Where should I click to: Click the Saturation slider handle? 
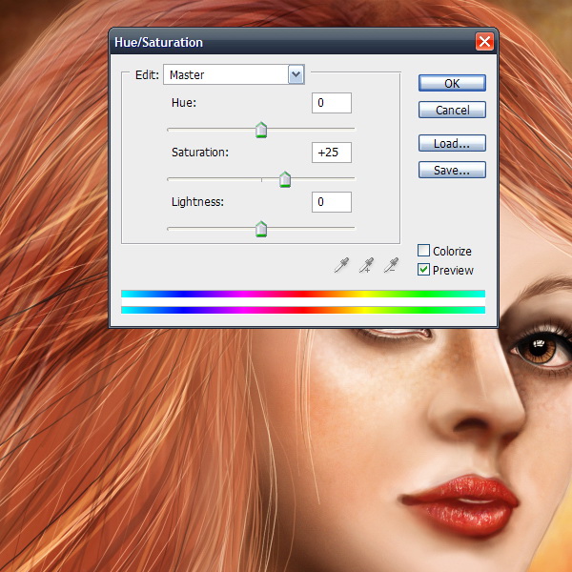(285, 179)
